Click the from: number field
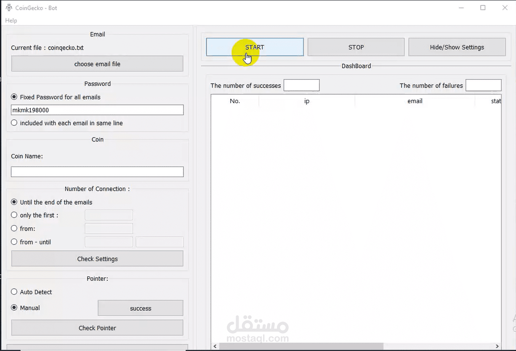Viewport: 516px width, 351px height. (x=109, y=229)
